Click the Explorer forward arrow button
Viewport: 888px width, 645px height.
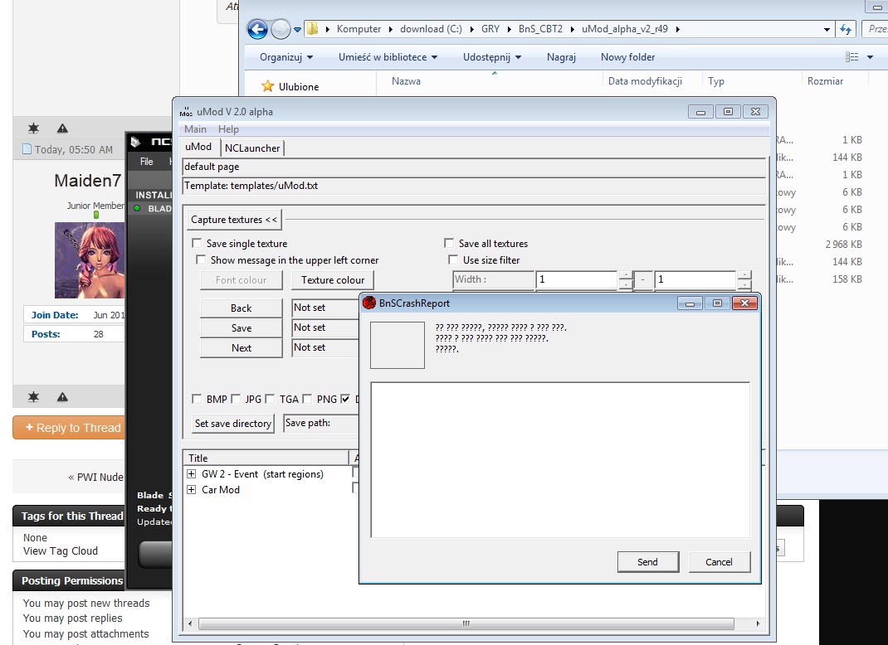coord(281,30)
